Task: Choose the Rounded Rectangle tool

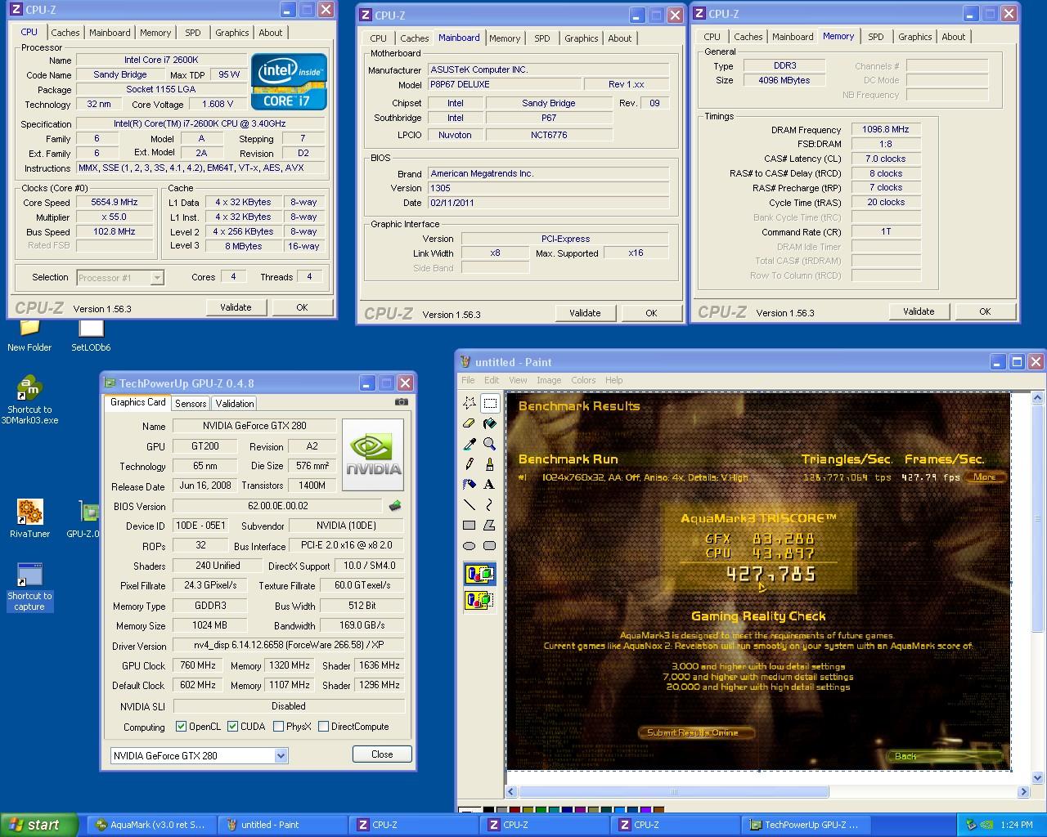Action: (x=489, y=545)
